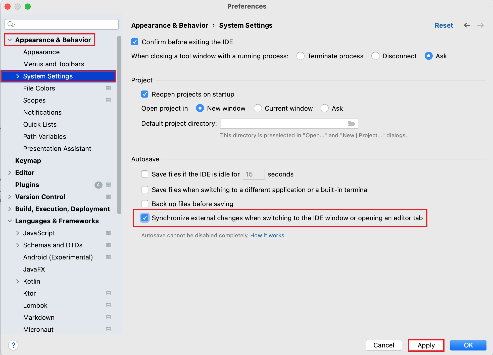Click the back navigation arrow icon
Image resolution: width=493 pixels, height=355 pixels.
coord(467,25)
